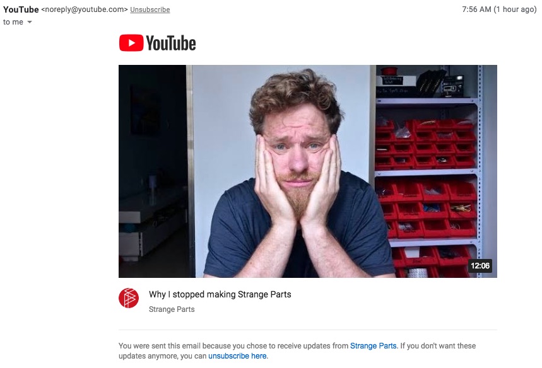The image size is (542, 368).
Task: Click the noreply@youtube.com sender address
Action: click(85, 9)
